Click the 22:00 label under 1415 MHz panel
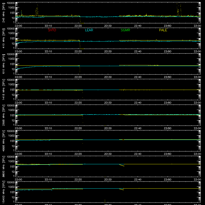The image size is (205, 205). pyautogui.click(x=18, y=103)
